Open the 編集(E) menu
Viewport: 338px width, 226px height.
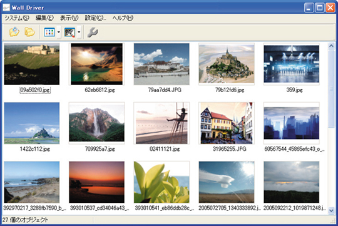click(44, 18)
